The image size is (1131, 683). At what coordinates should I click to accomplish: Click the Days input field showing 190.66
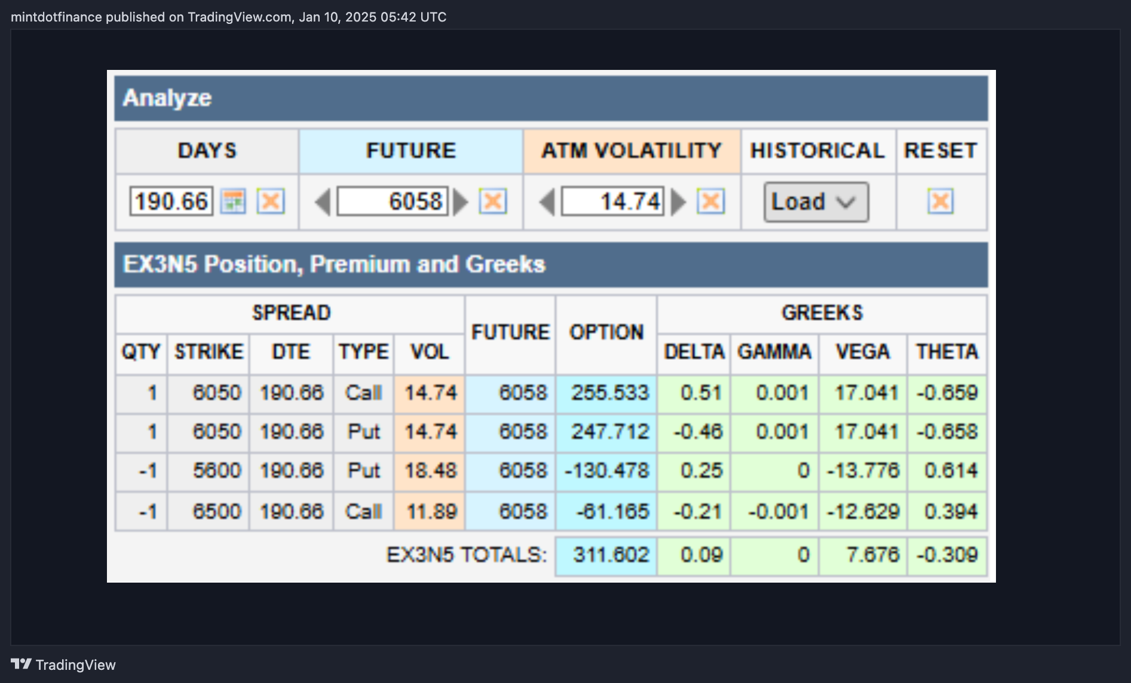point(171,201)
